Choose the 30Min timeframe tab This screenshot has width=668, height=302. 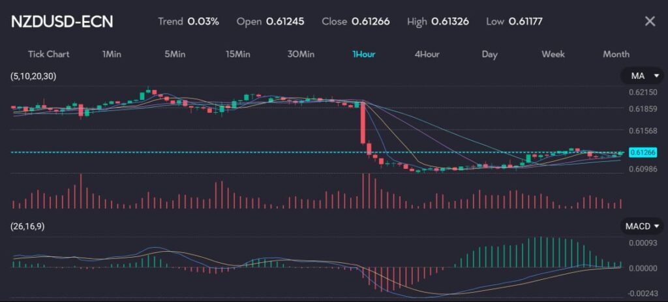coord(301,54)
